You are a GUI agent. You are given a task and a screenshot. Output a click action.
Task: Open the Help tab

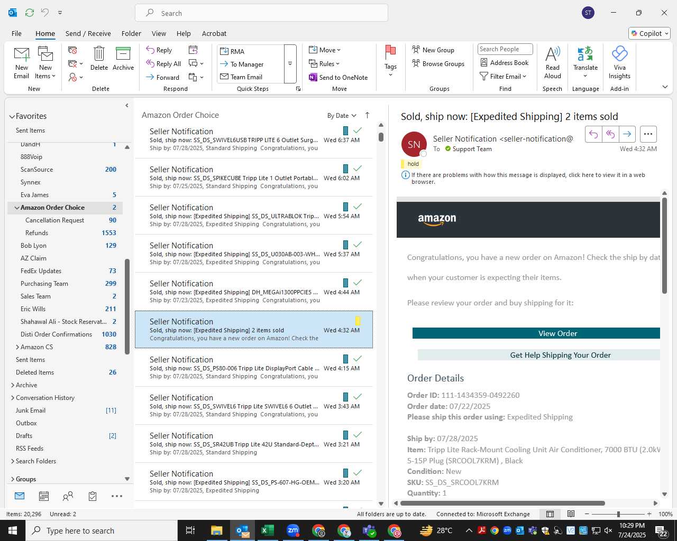184,33
